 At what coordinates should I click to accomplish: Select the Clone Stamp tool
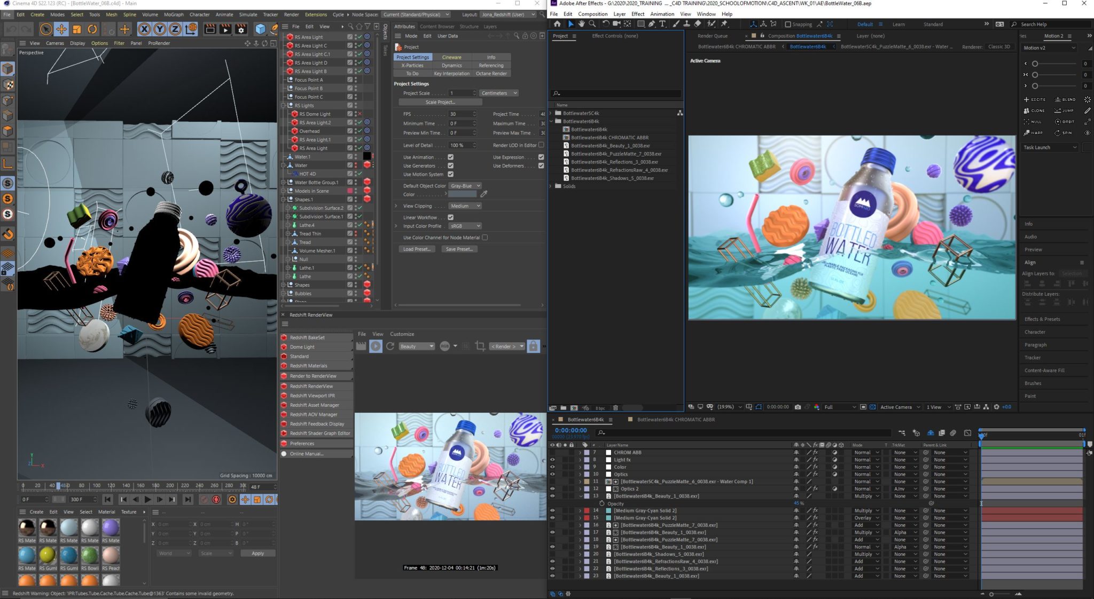click(686, 24)
